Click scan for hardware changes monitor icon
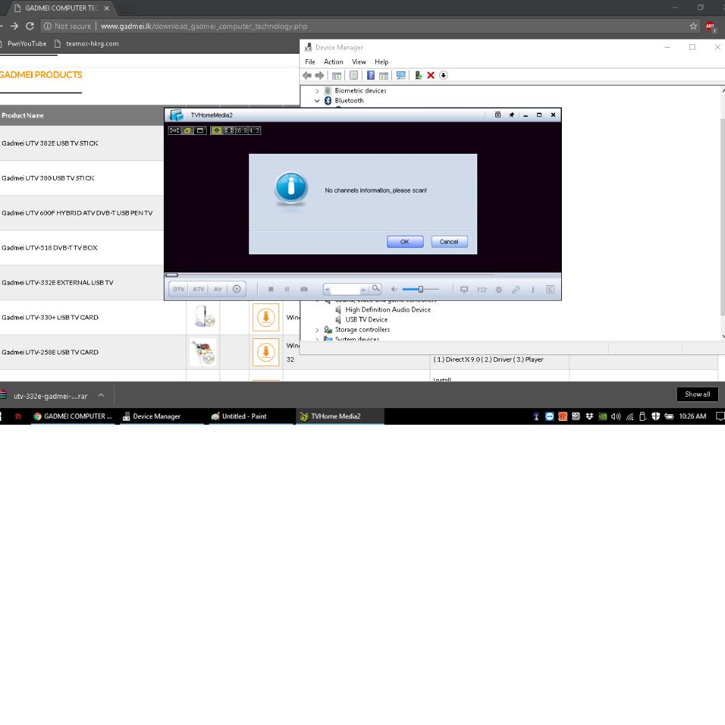Screen dimensions: 725x725 (401, 75)
